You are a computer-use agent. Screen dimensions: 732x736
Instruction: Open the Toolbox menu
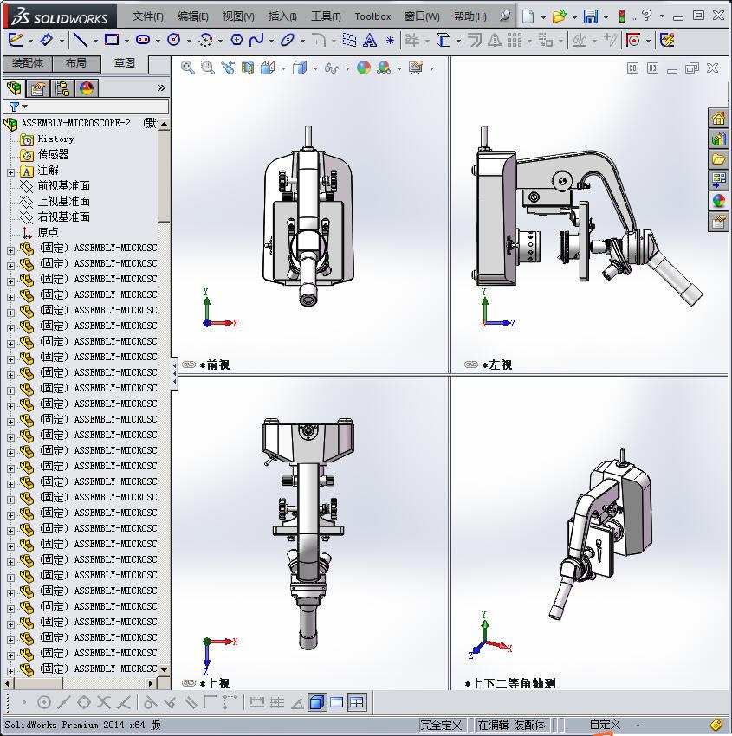click(x=372, y=16)
